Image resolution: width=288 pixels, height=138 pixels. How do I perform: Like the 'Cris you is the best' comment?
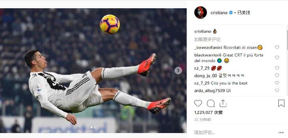click(277, 83)
